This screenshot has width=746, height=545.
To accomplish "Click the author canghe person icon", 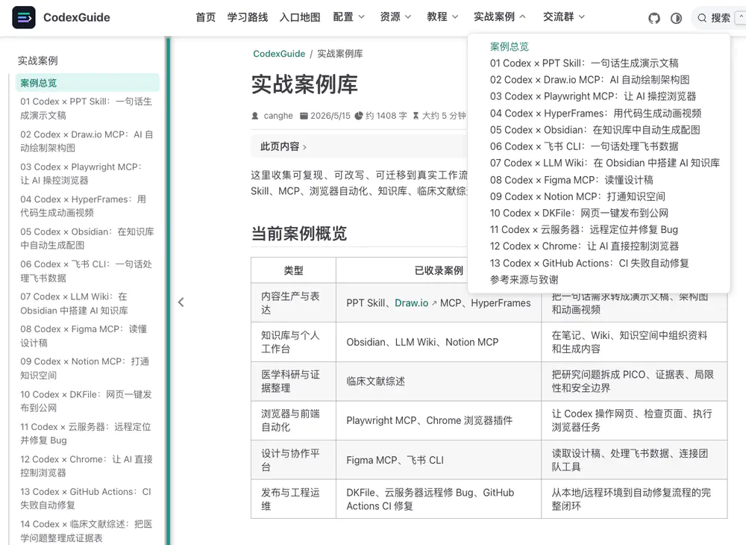I will (x=255, y=116).
